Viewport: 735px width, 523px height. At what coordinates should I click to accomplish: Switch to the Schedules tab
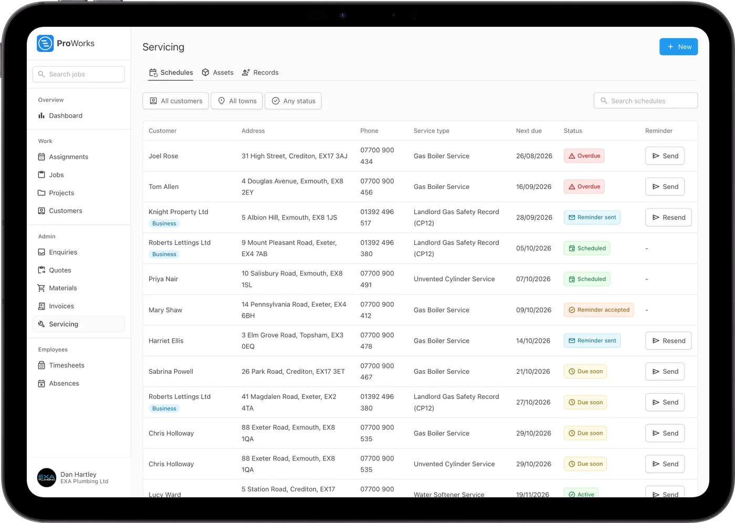coord(171,72)
